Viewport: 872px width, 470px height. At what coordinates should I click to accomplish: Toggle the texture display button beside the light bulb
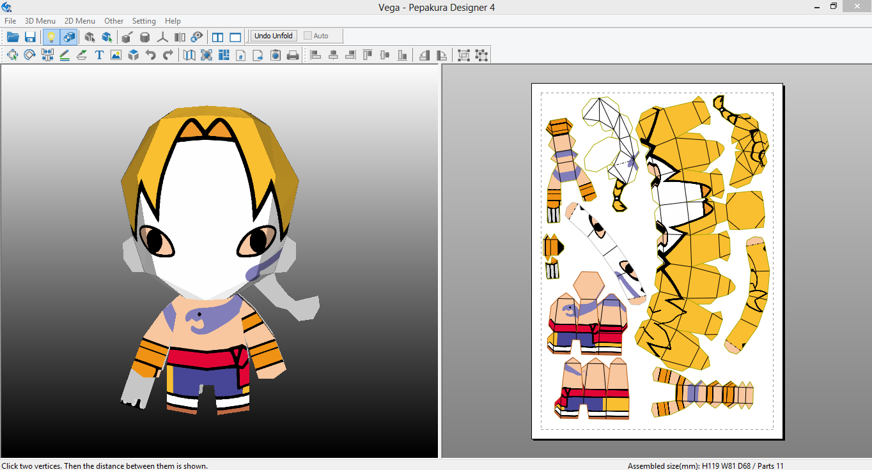point(69,36)
